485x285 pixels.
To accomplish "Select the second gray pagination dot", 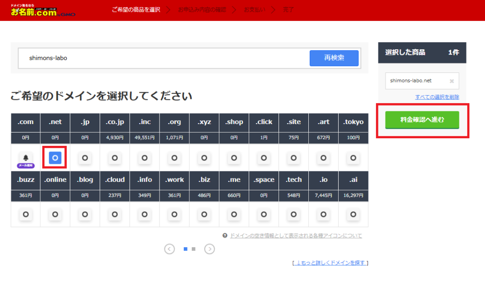I will pyautogui.click(x=193, y=249).
